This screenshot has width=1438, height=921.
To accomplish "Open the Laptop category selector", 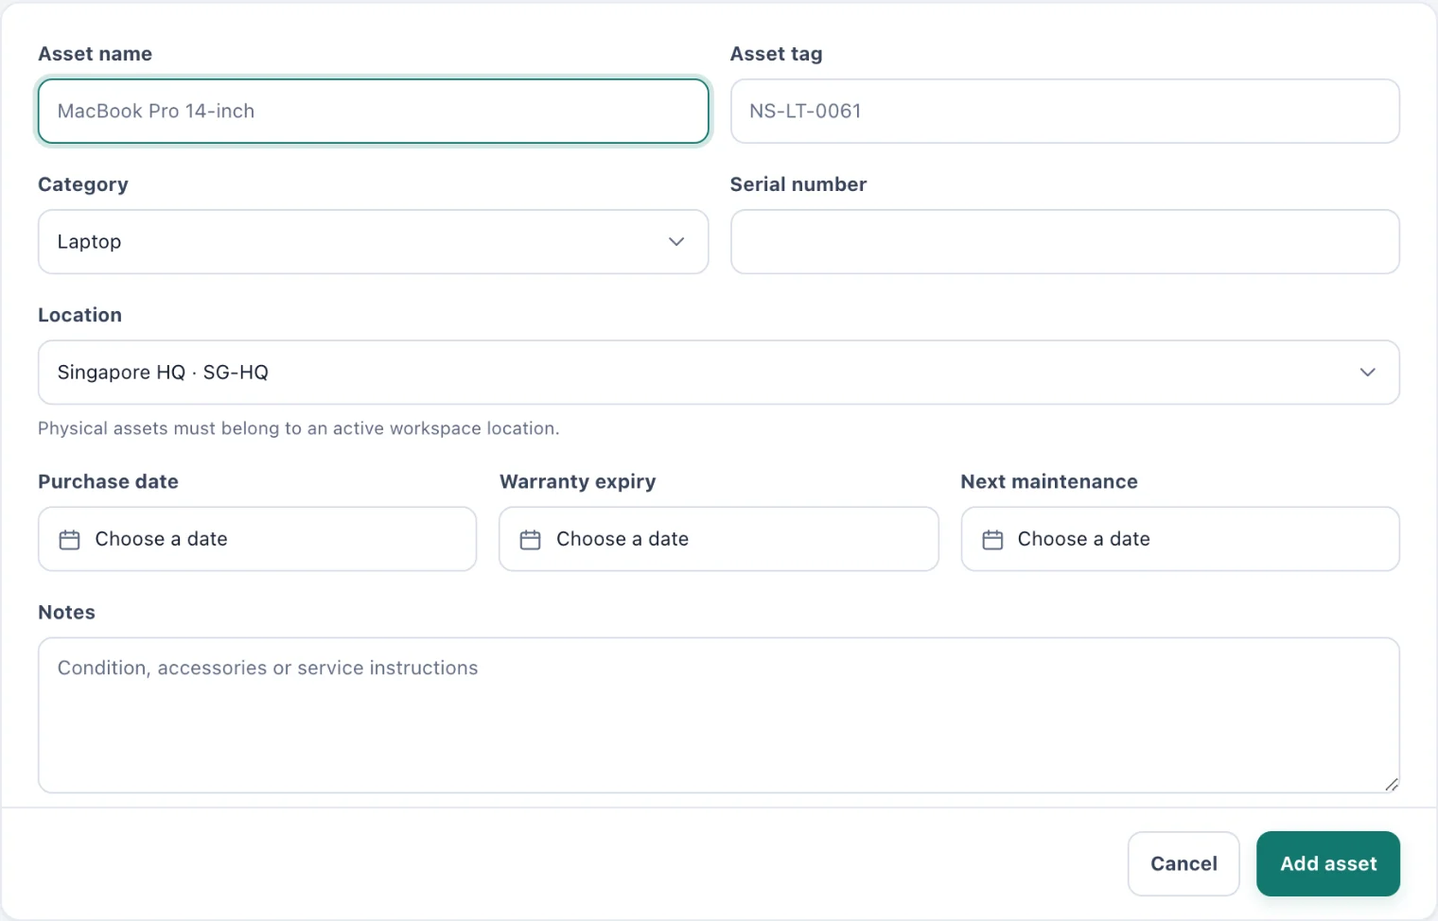I will pos(373,242).
